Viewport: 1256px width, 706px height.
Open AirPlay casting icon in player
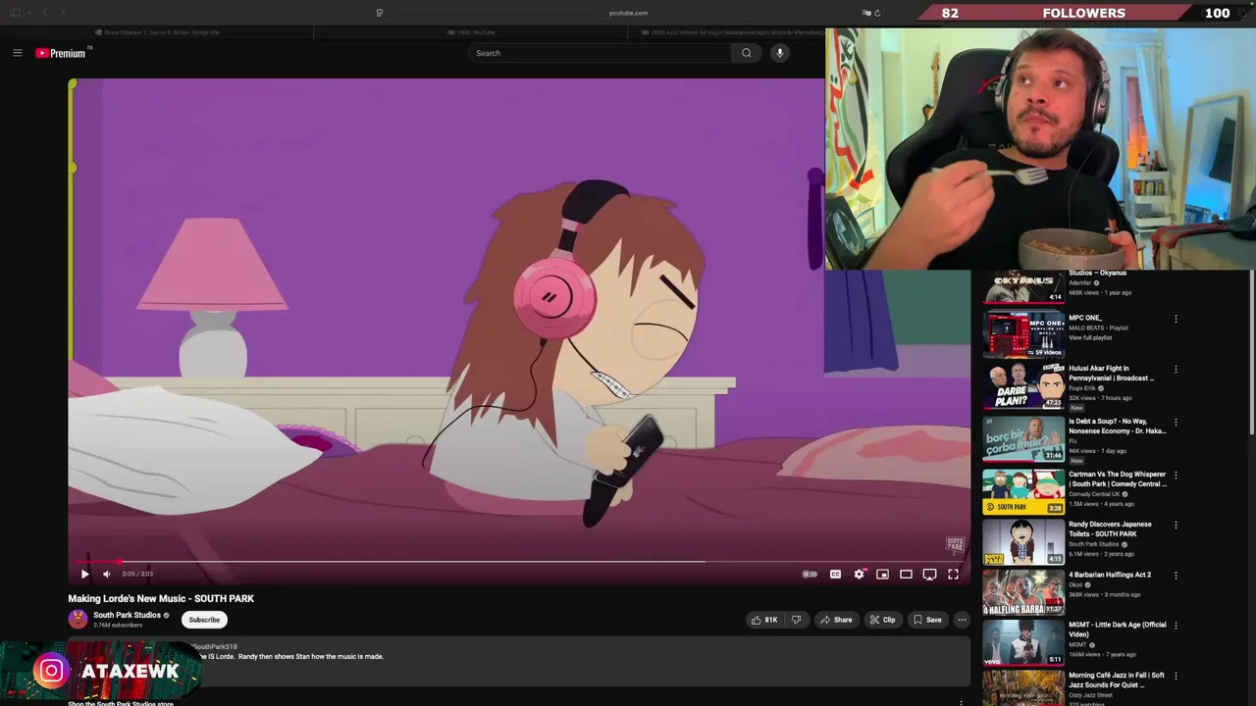click(929, 574)
